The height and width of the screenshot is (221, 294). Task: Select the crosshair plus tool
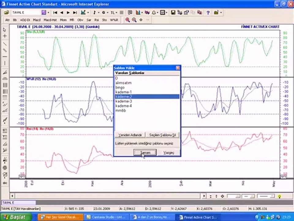pos(5,36)
